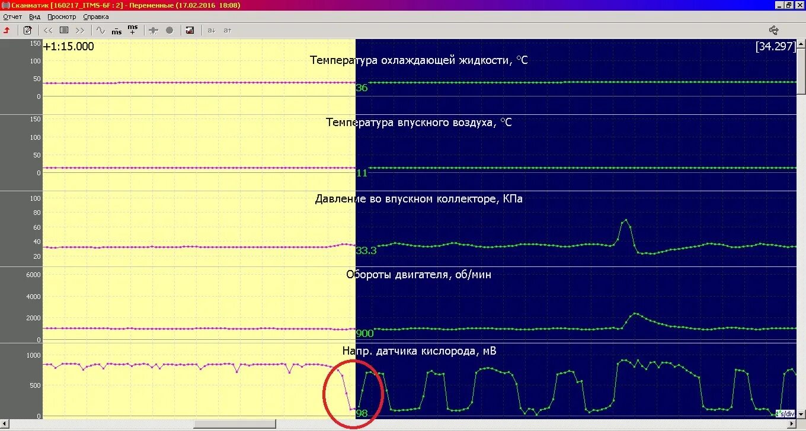
Task: Click the vertical scrollbar thumb
Action: click(x=801, y=72)
